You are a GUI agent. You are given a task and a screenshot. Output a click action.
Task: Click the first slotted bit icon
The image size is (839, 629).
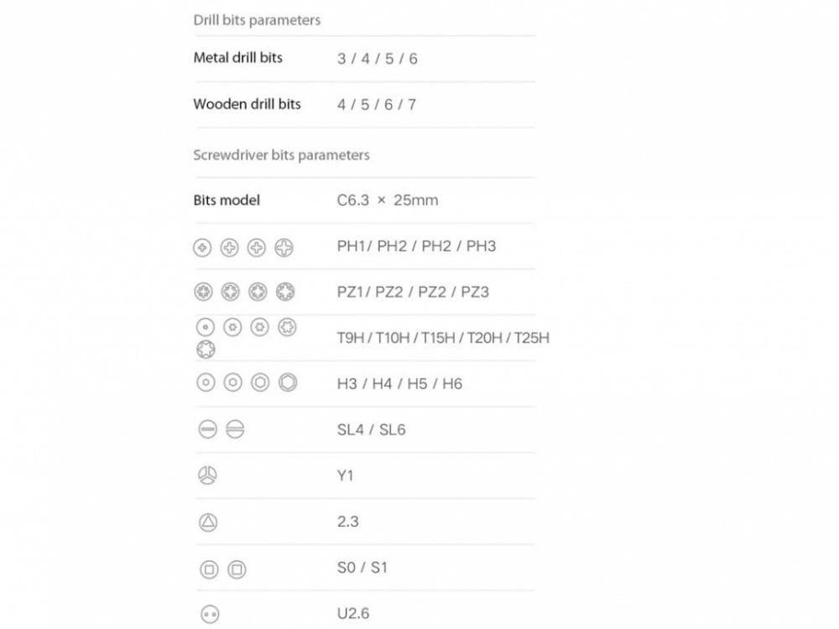pos(208,430)
